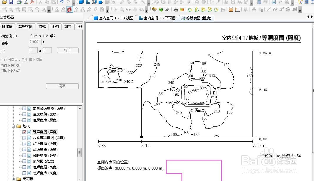
Task: Click the blue document output icon
Action: point(274,2)
